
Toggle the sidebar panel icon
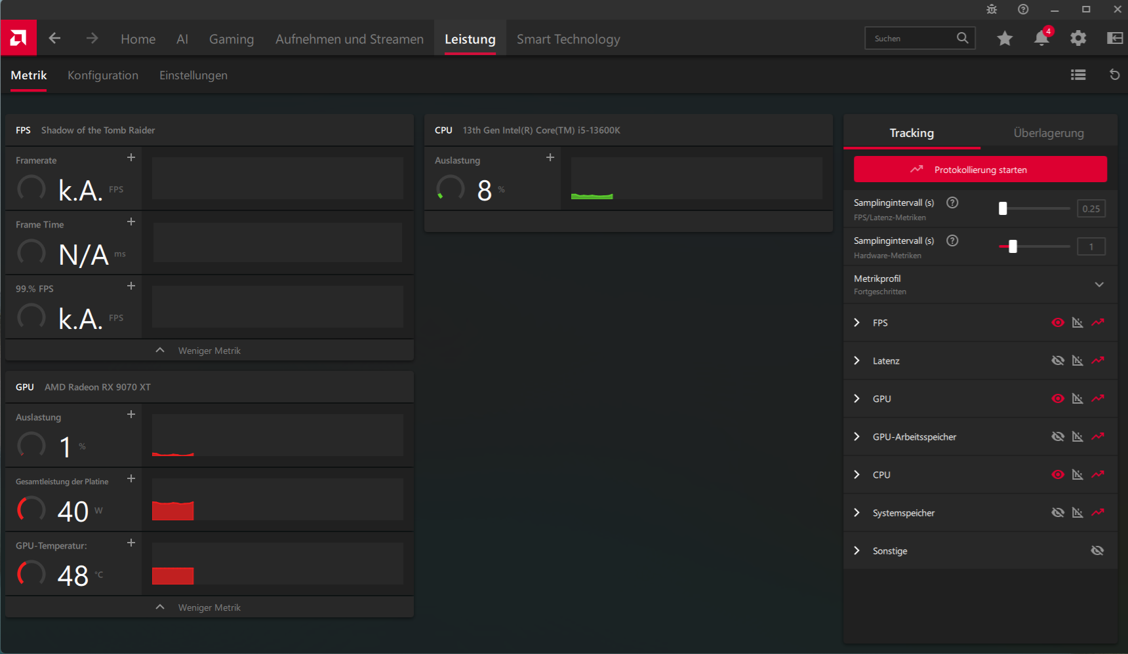(x=1115, y=38)
